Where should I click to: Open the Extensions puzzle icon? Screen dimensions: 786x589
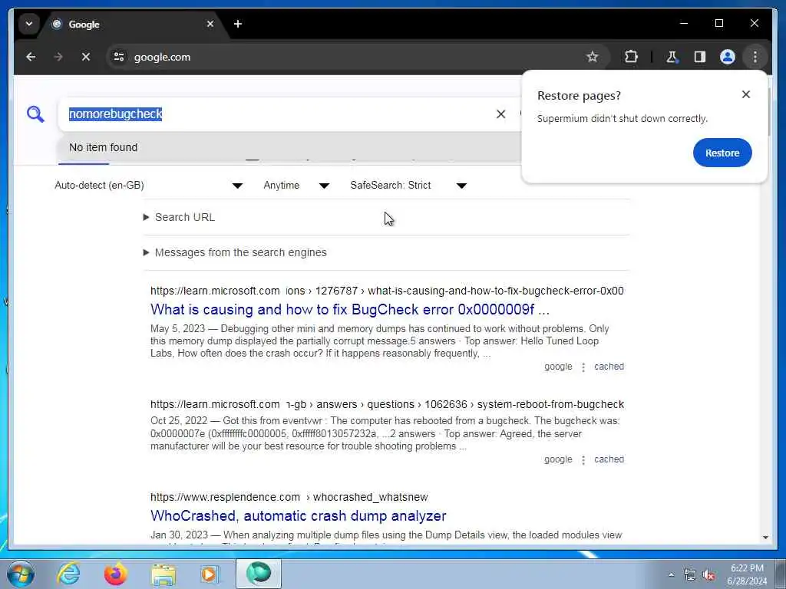coord(631,57)
